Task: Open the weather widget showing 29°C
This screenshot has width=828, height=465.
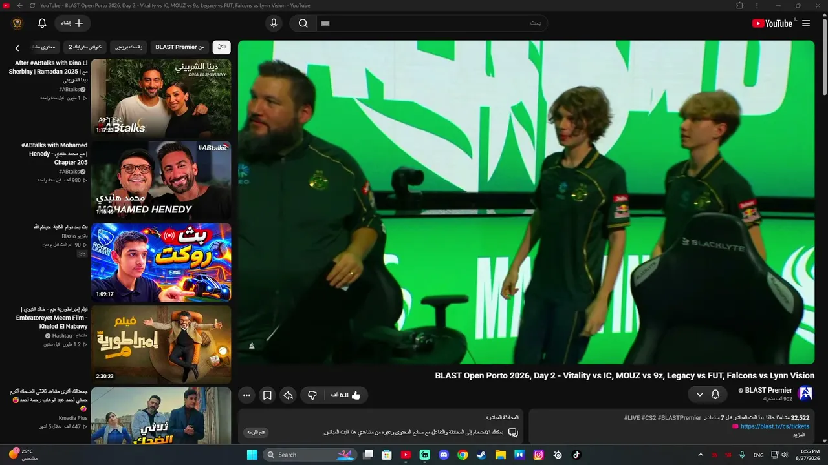Action: tap(23, 454)
